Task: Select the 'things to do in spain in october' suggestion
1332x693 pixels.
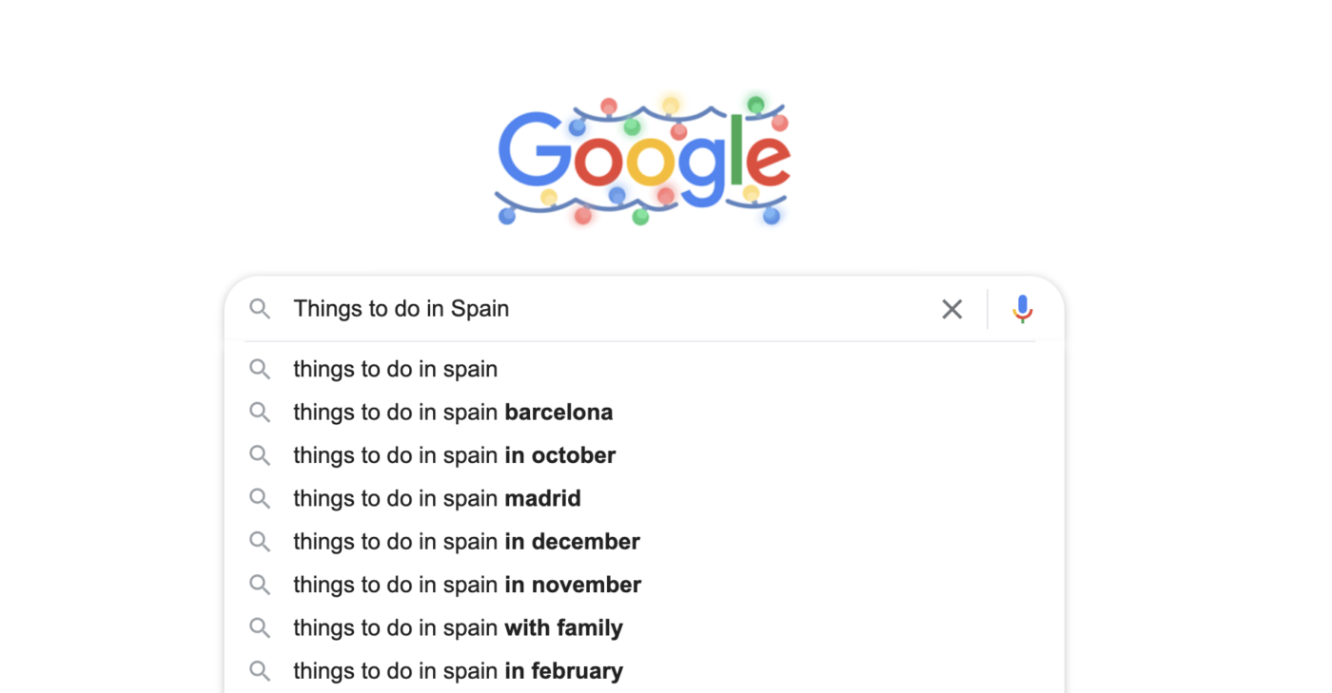Action: coord(454,454)
